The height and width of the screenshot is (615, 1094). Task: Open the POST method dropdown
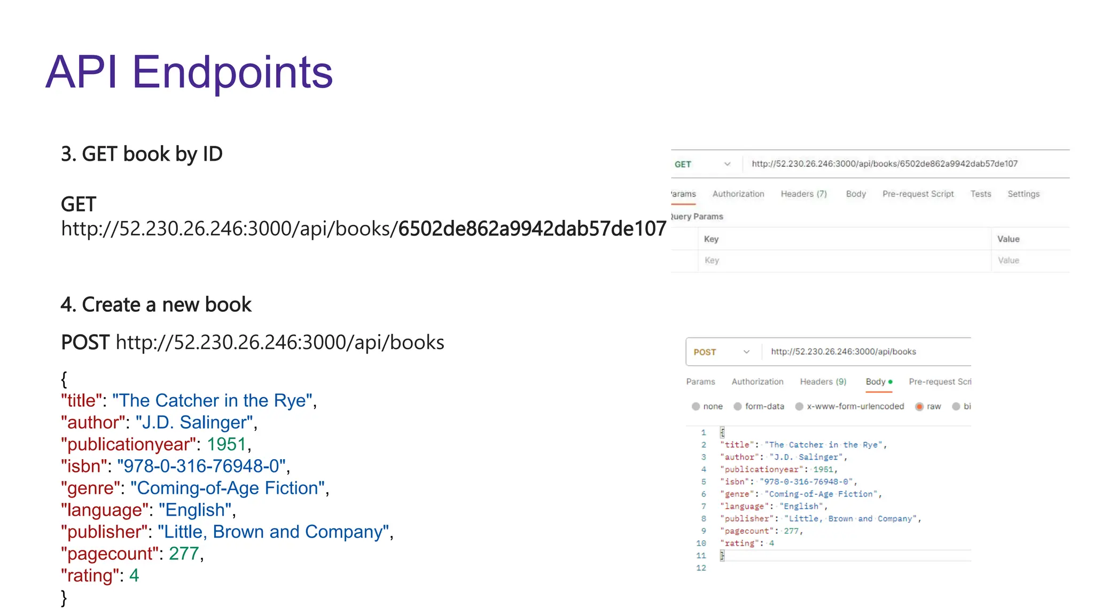pos(722,352)
